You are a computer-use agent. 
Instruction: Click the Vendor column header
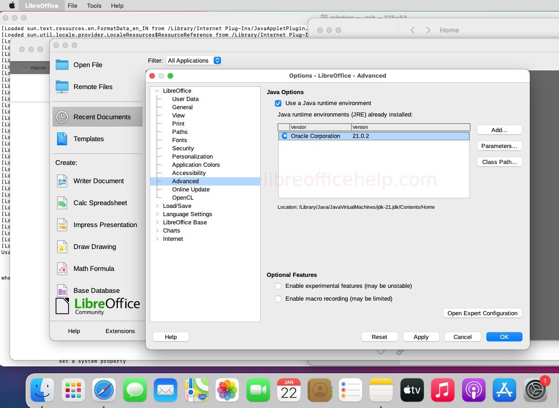[x=320, y=127]
